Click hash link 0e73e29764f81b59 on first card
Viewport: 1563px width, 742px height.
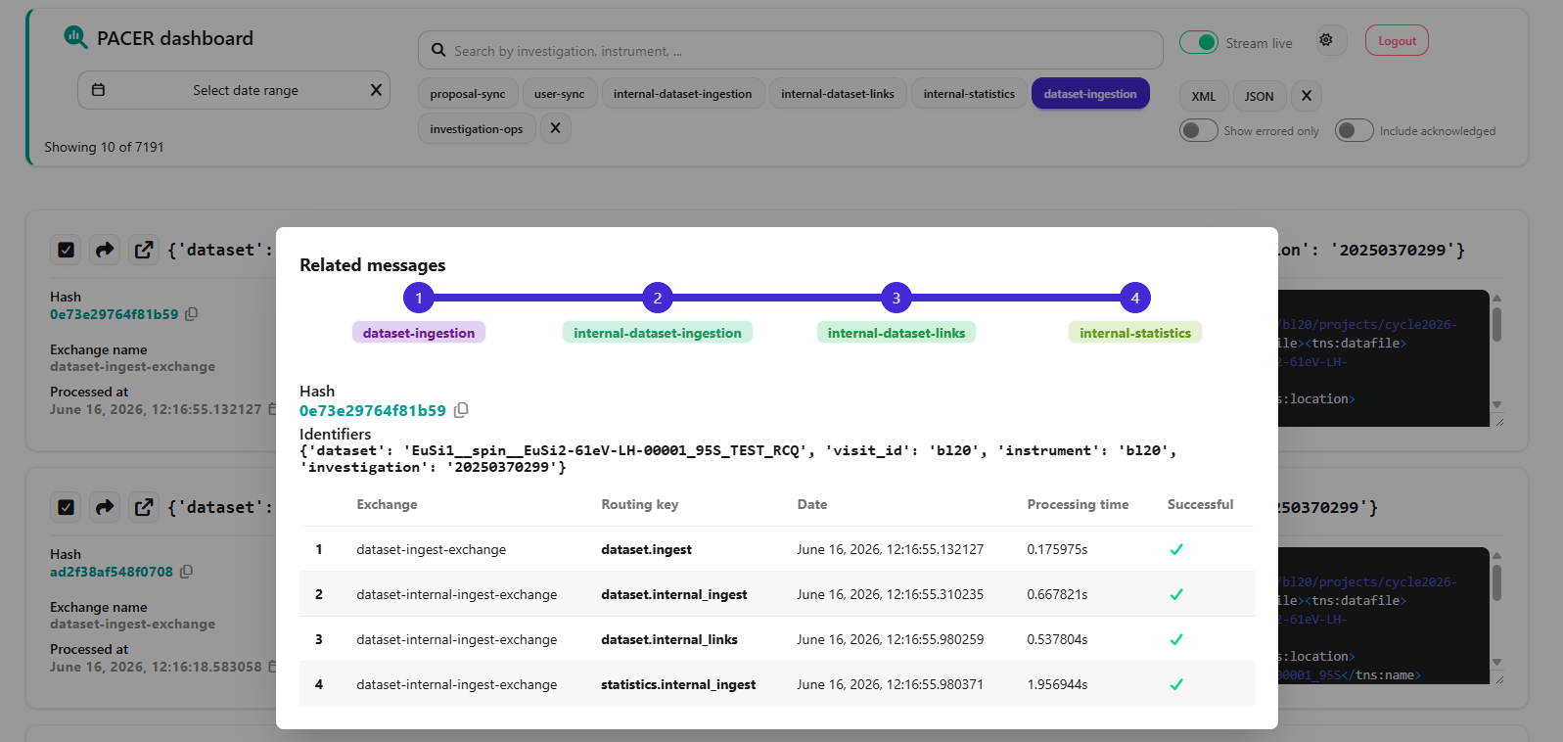(x=115, y=314)
